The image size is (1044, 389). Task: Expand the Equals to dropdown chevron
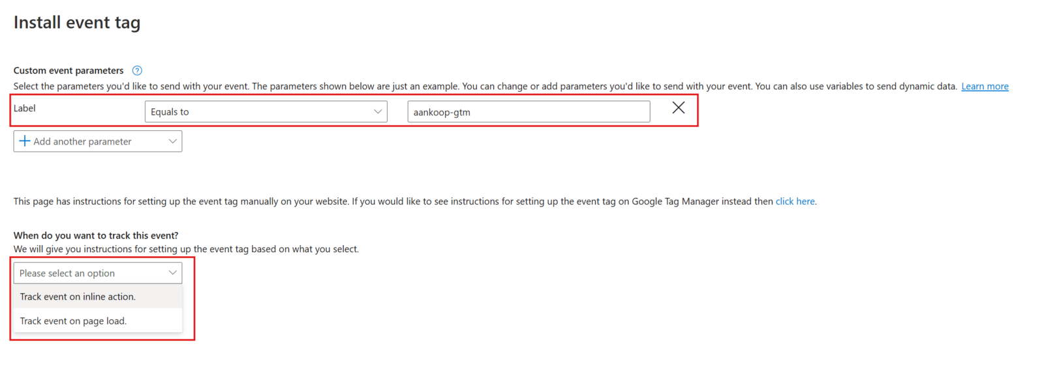[378, 111]
